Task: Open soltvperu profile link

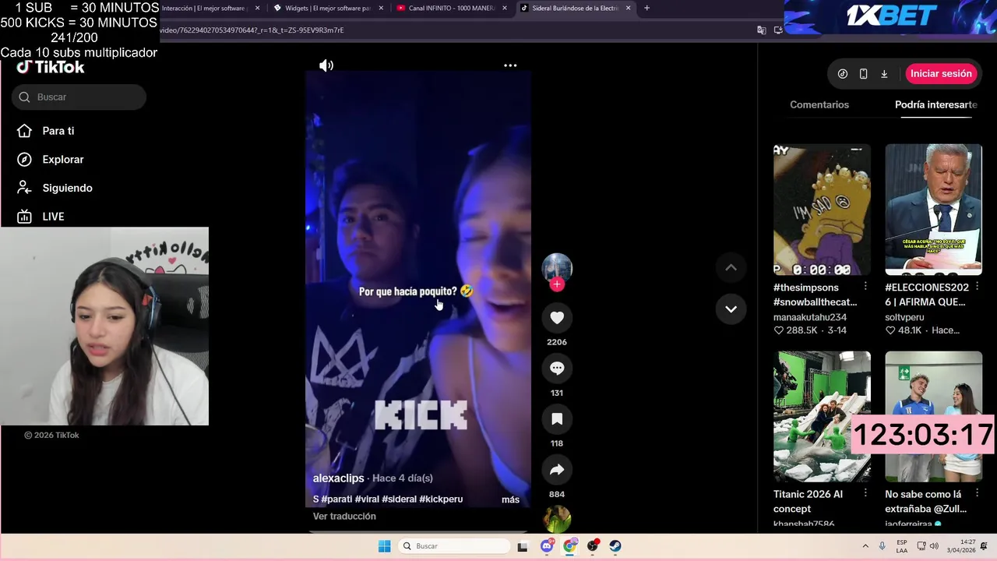Action: click(x=904, y=317)
